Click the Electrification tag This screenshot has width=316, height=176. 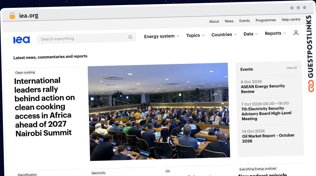tap(27, 174)
